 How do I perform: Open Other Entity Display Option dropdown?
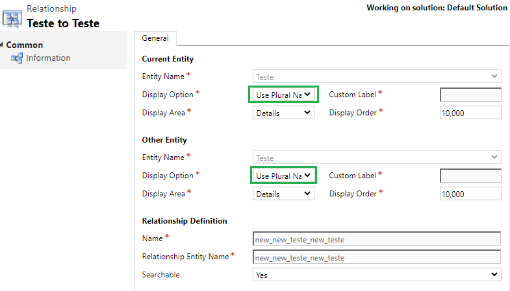(283, 176)
